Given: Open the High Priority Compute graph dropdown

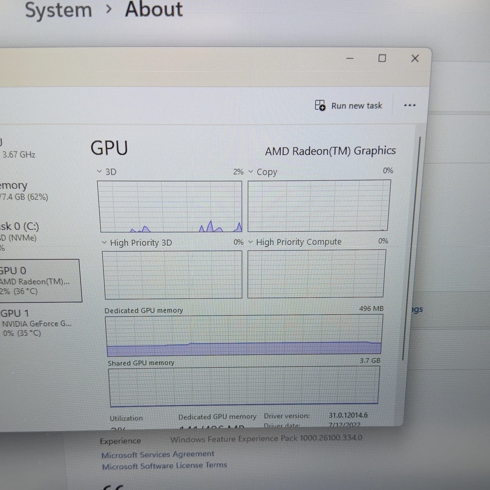Looking at the screenshot, I should (251, 242).
